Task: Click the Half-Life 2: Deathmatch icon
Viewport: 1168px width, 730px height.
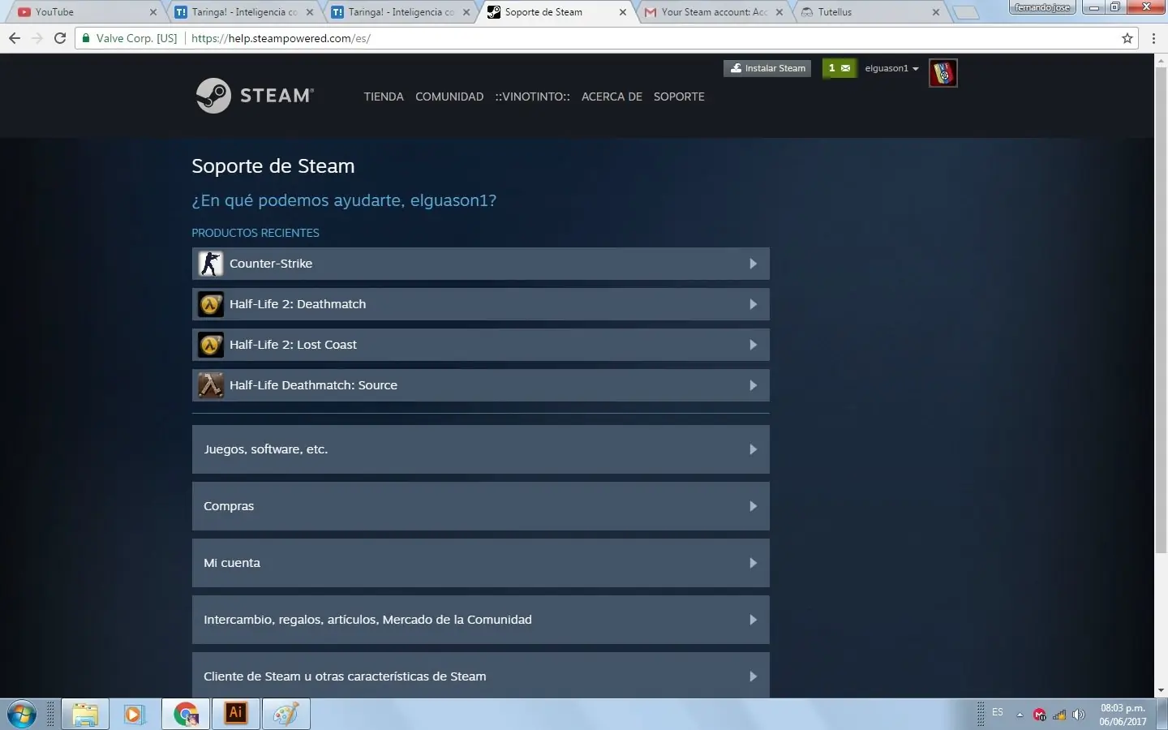Action: (209, 303)
